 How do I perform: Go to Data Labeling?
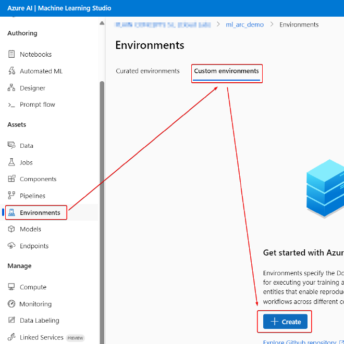[39, 320]
